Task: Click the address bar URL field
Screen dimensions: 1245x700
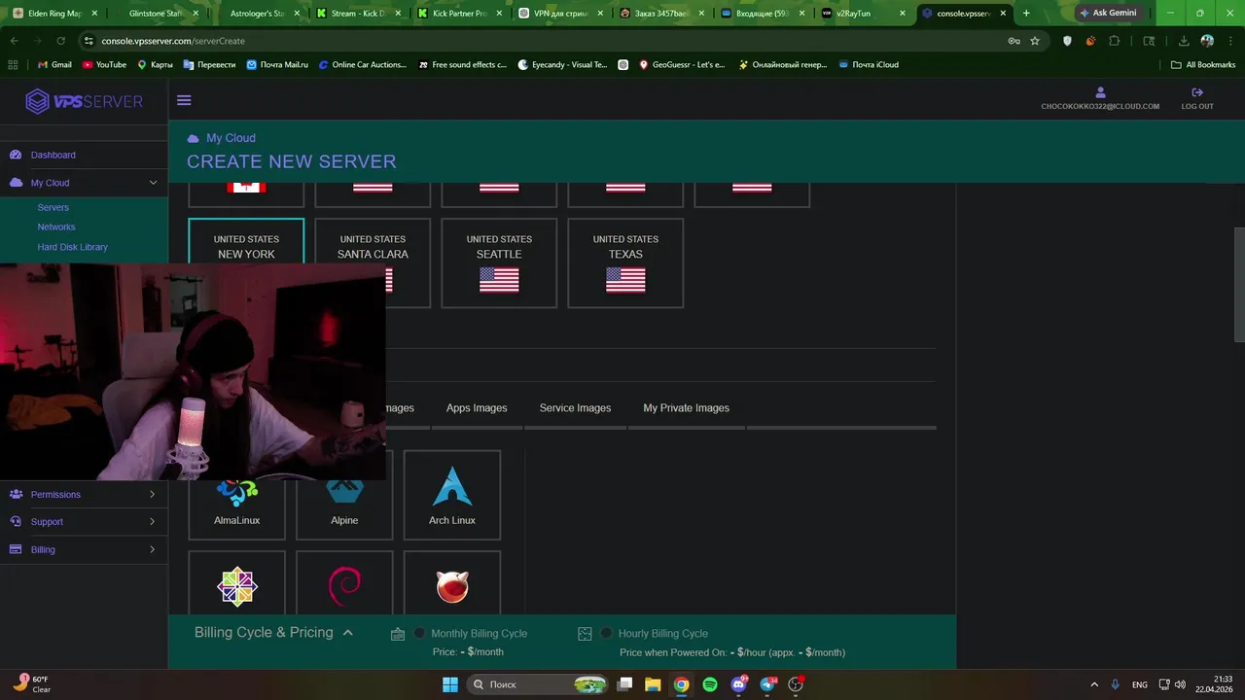Action: [545, 41]
